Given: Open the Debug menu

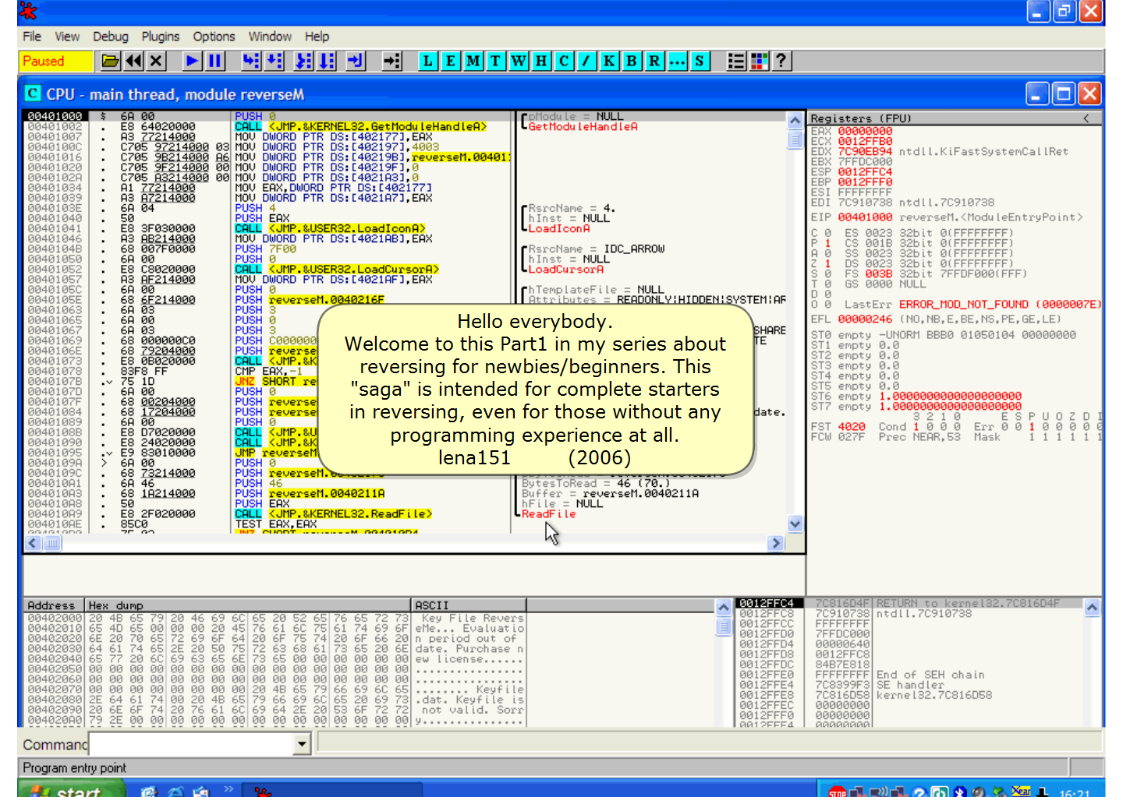Looking at the screenshot, I should [x=111, y=37].
